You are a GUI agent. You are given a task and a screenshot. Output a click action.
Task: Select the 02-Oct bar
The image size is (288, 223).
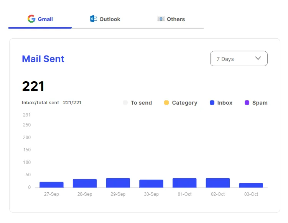click(218, 183)
